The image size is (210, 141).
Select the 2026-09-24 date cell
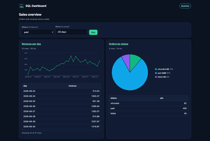click(x=29, y=96)
